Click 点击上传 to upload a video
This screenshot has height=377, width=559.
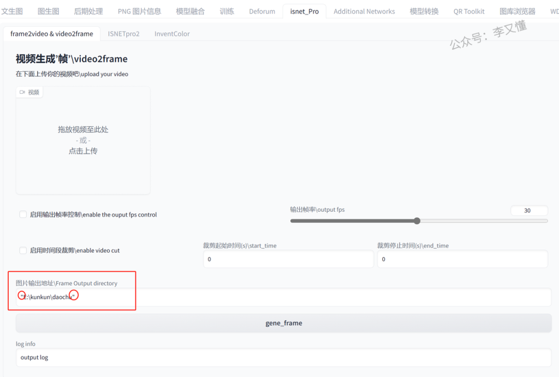click(x=83, y=151)
